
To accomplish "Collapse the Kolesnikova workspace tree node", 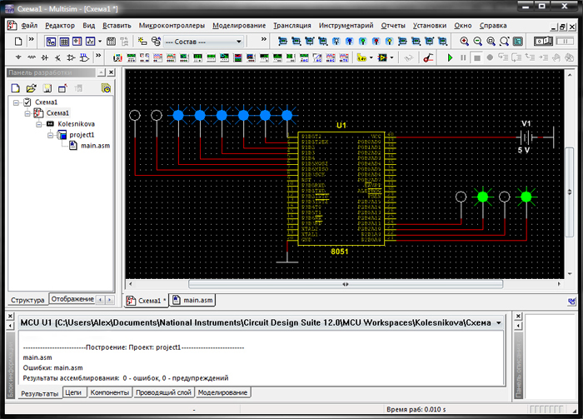I will tap(38, 124).
